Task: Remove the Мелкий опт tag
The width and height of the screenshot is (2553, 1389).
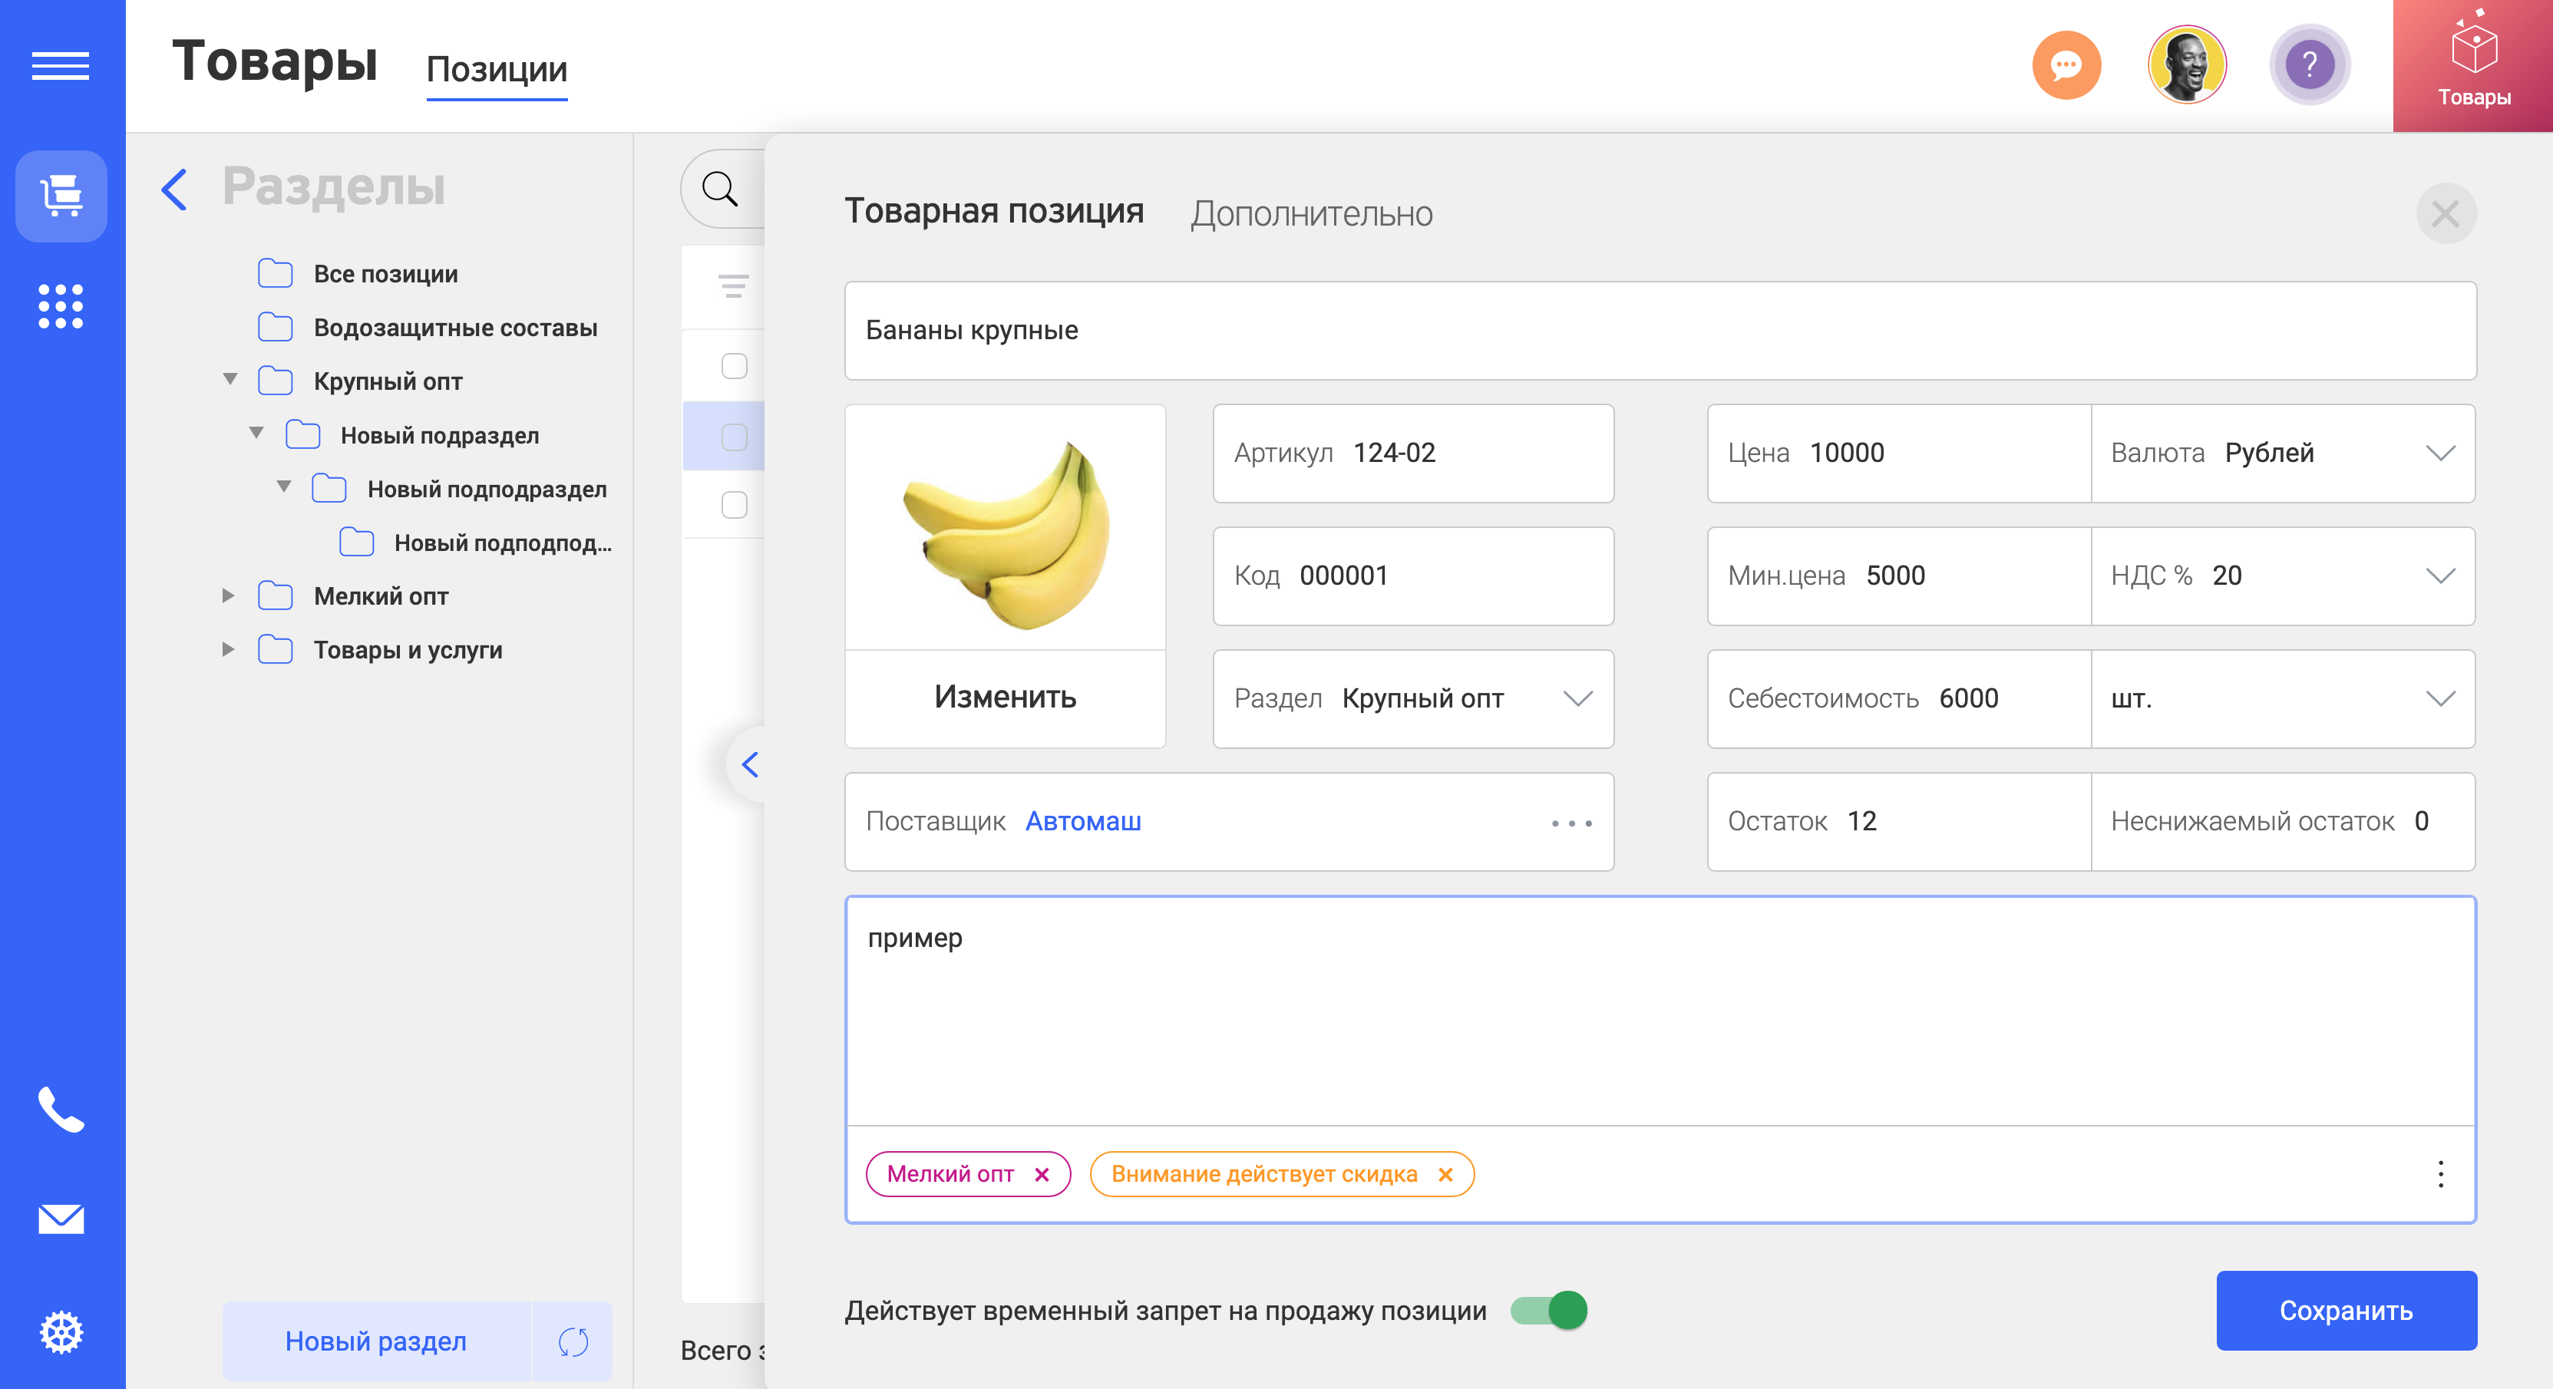Action: click(x=1042, y=1174)
